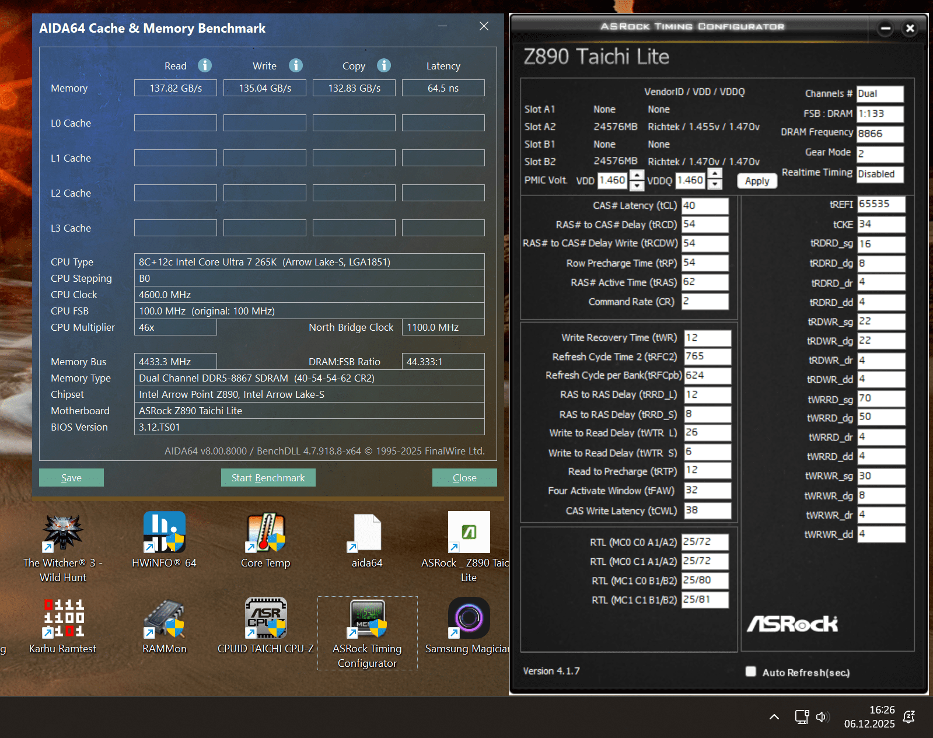This screenshot has height=738, width=933.
Task: Show hidden tray icons chevron
Action: (x=774, y=717)
